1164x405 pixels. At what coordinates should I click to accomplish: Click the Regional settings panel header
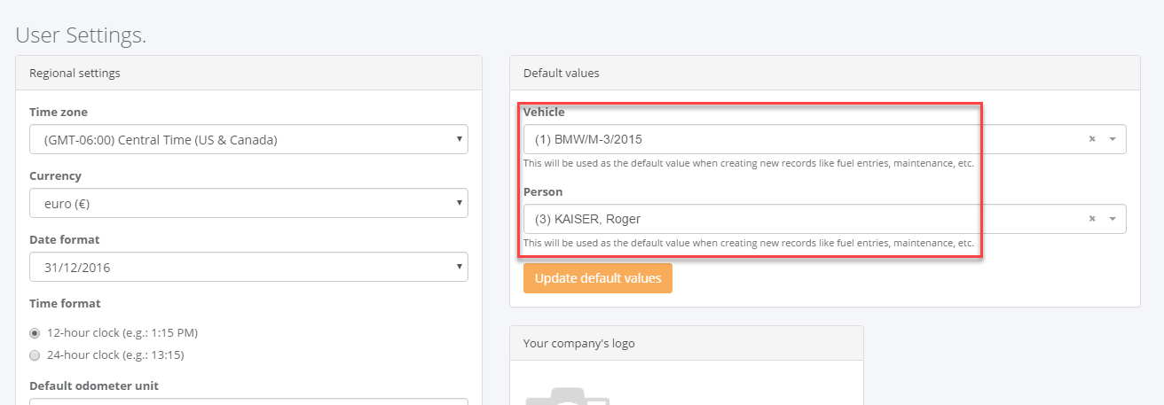pos(248,73)
